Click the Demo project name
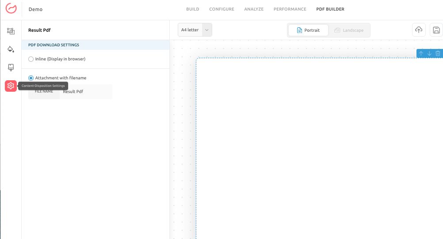This screenshot has width=443, height=239. 36,9
